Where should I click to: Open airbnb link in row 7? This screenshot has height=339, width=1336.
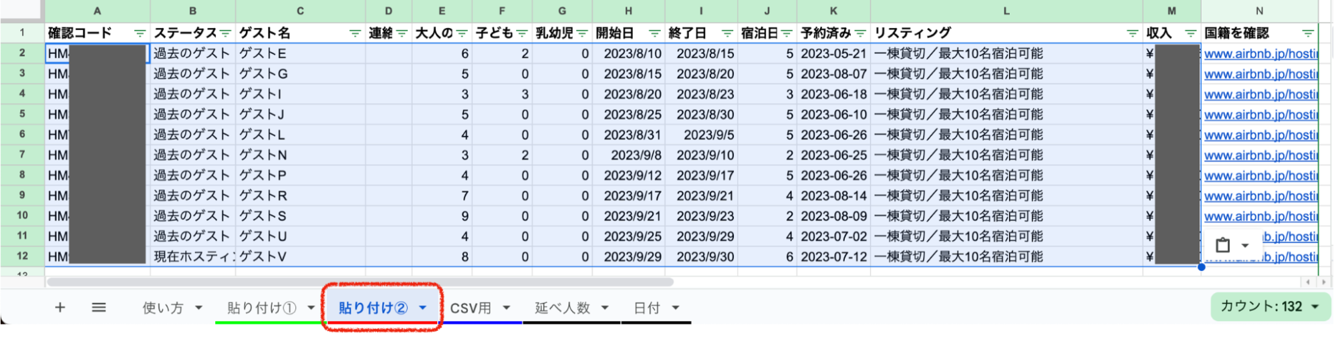point(1260,155)
